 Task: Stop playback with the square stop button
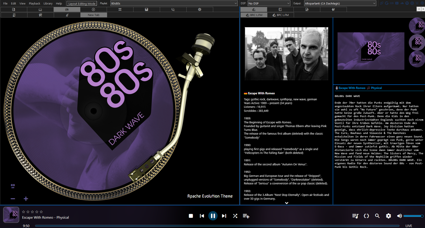[x=191, y=216]
